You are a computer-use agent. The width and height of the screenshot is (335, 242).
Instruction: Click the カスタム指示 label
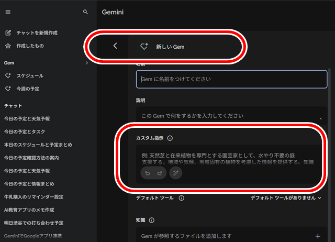[150, 138]
